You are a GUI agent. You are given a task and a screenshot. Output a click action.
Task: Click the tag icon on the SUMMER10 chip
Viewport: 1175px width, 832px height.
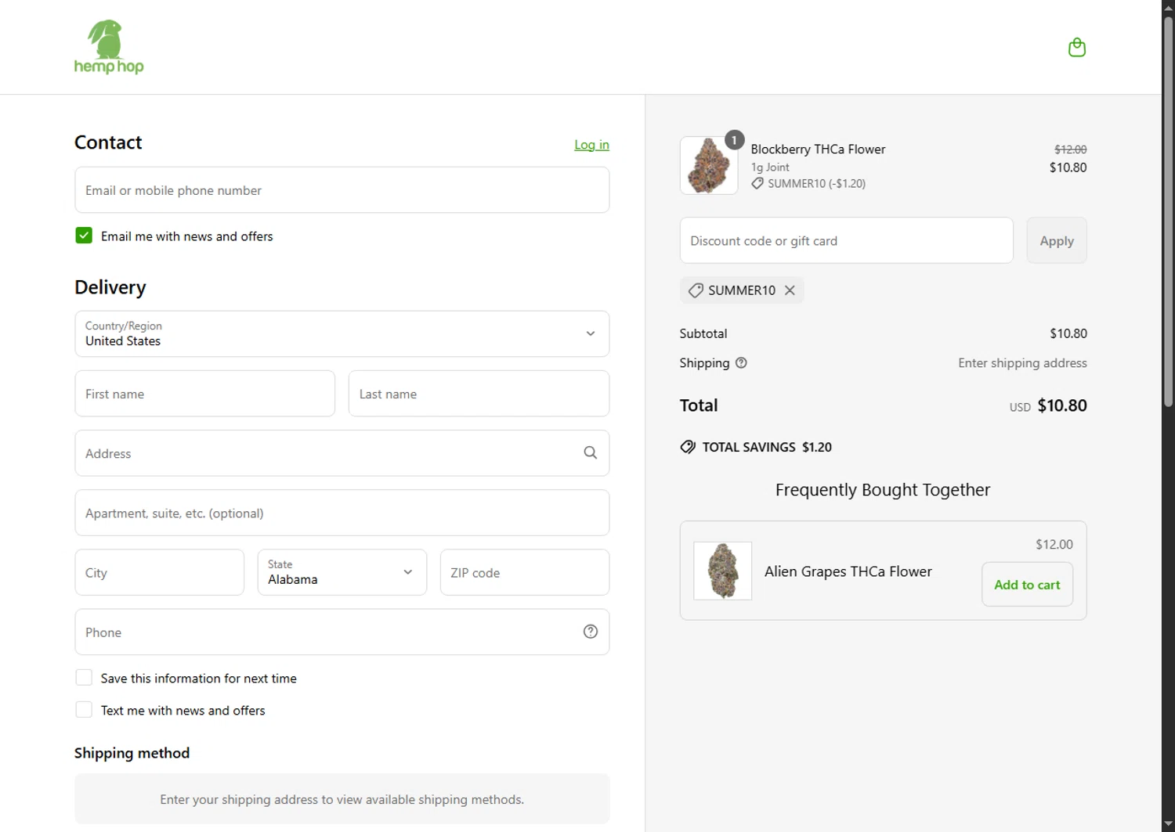pos(696,290)
